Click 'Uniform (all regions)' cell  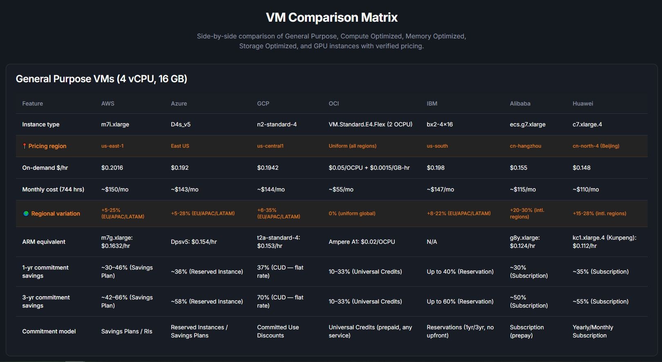(x=353, y=146)
